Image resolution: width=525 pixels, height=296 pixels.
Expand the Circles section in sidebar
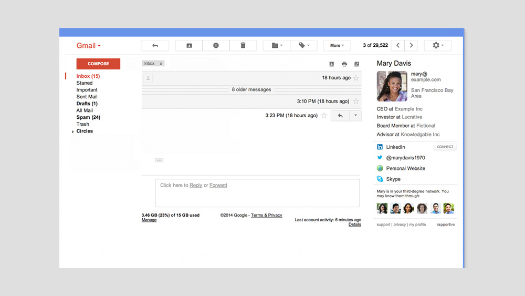coord(73,131)
